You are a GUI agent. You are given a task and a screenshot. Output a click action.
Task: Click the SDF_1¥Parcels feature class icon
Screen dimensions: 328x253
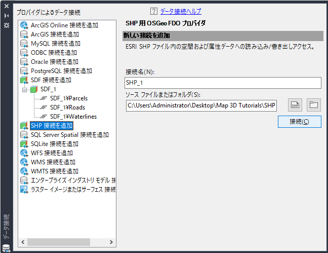pyautogui.click(x=44, y=98)
